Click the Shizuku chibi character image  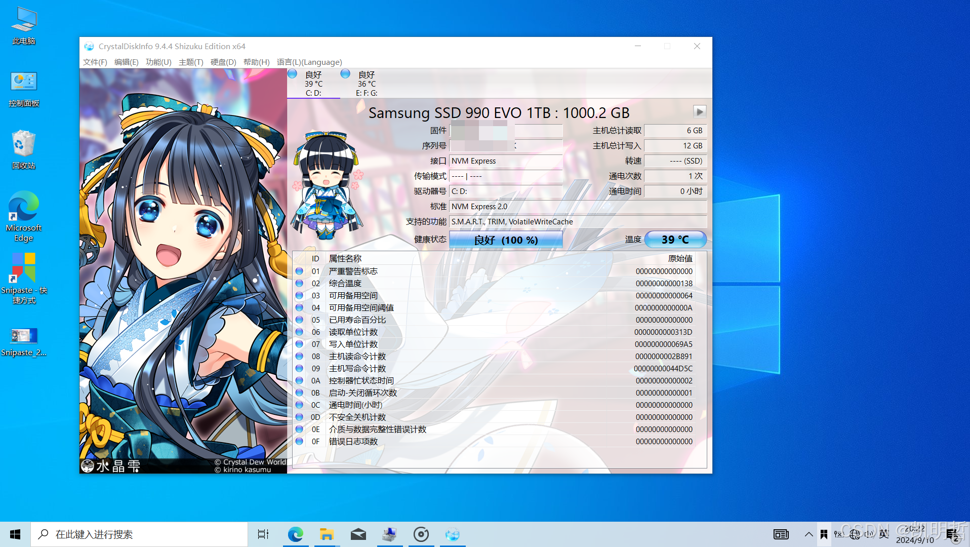coord(328,185)
